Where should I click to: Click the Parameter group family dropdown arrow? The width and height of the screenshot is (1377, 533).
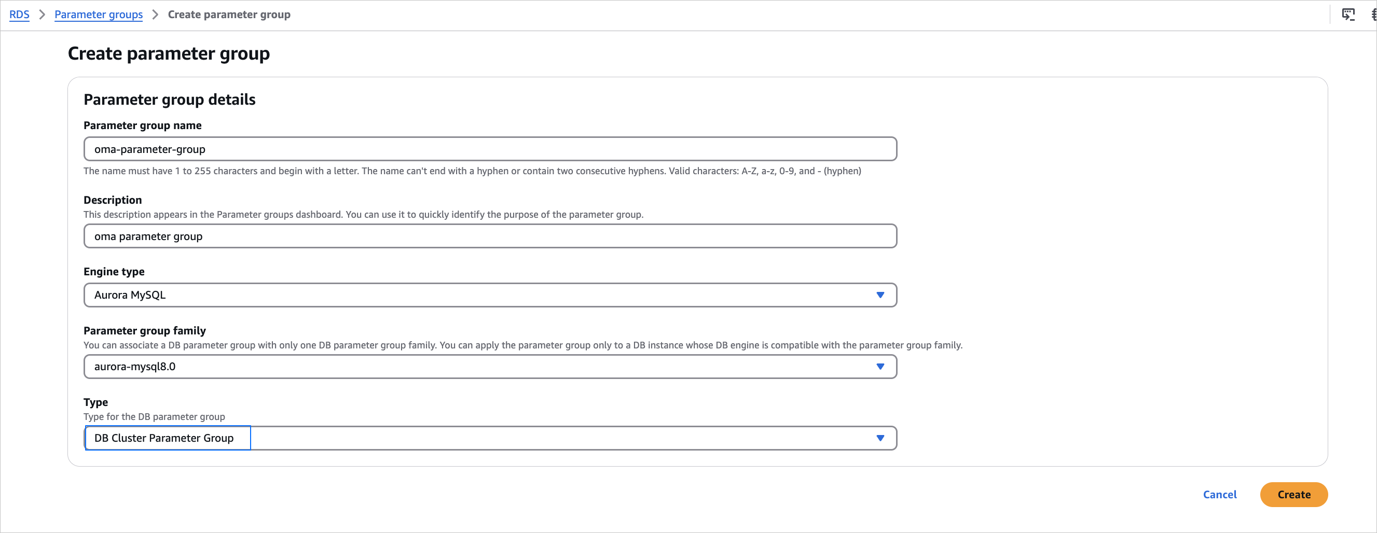point(880,367)
